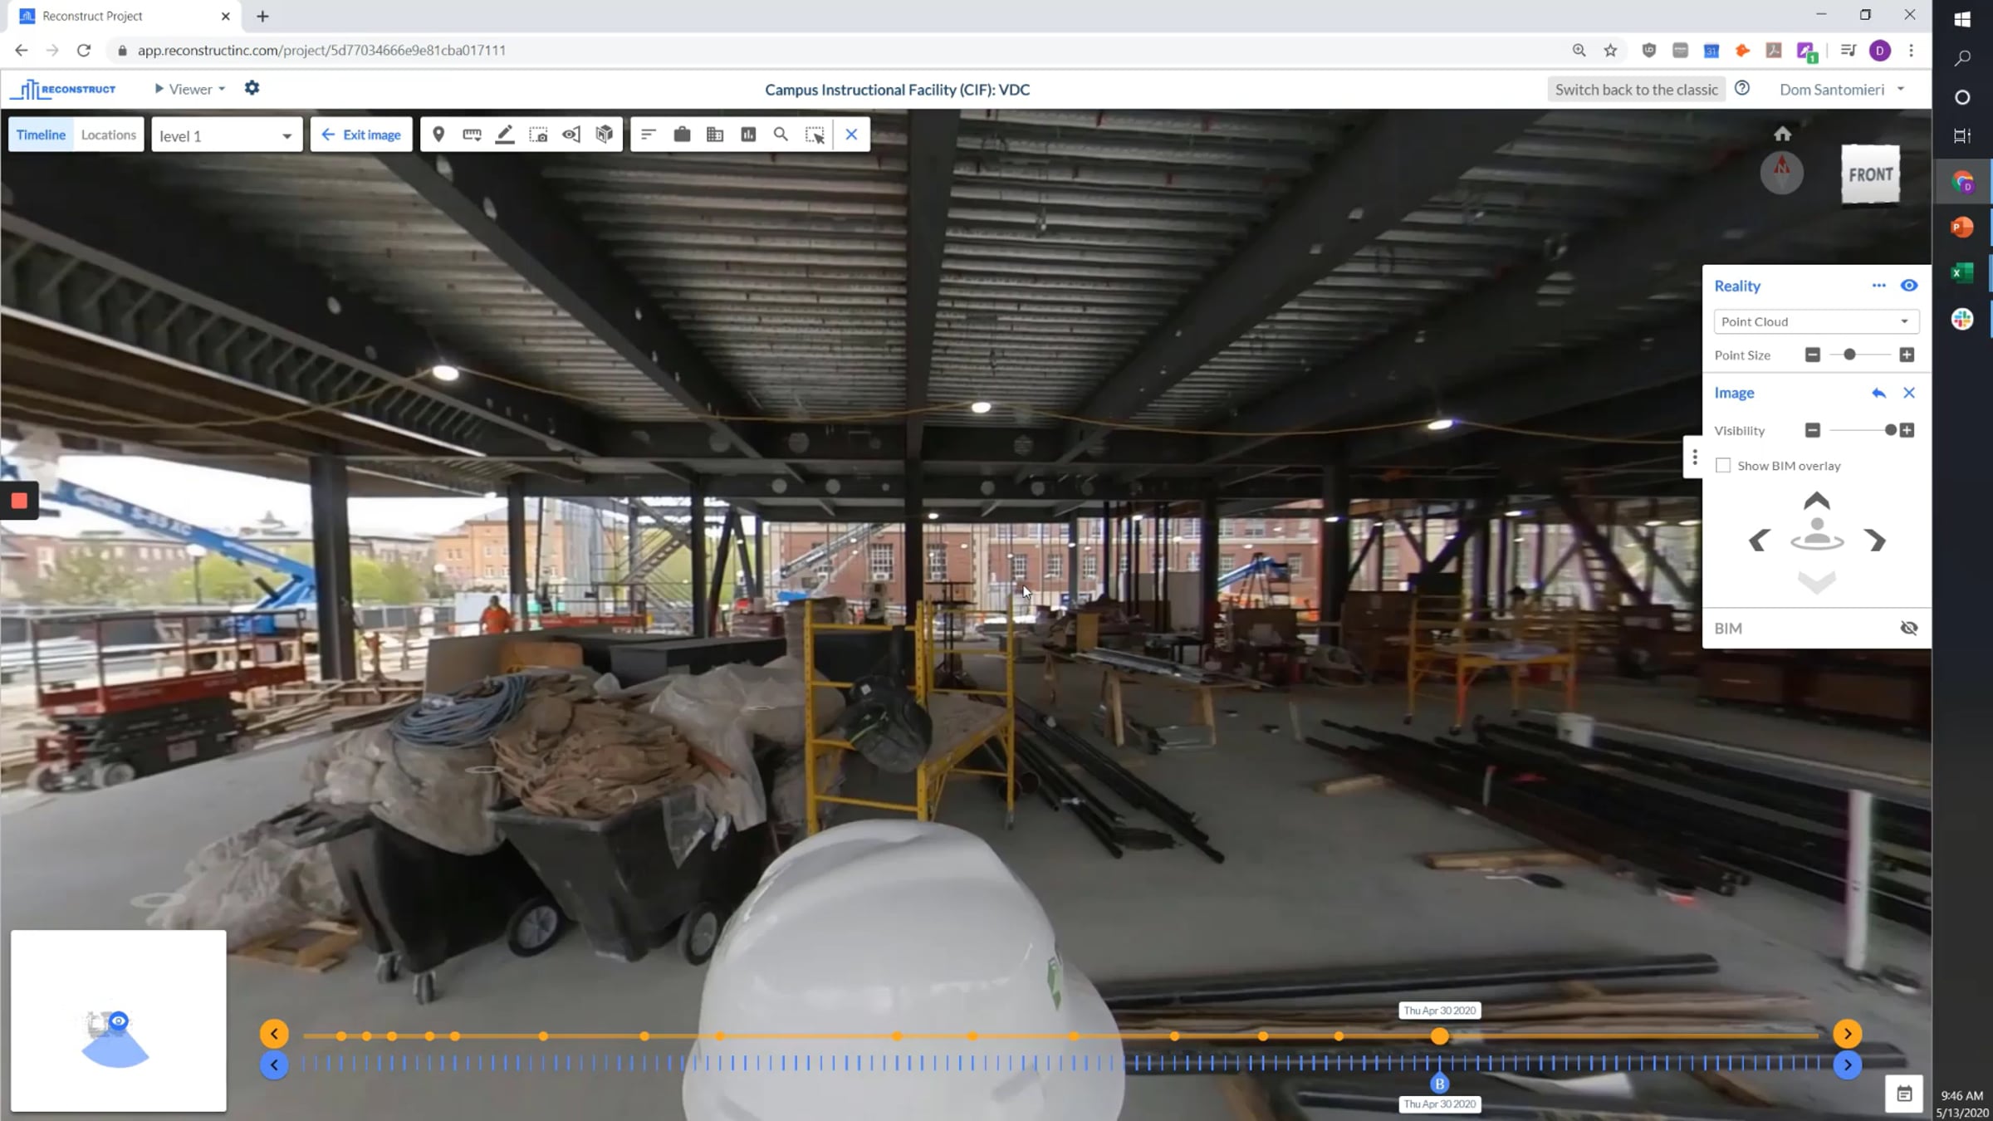Open the eye viewpoint tool
Viewport: 1993px width, 1121px height.
[571, 135]
